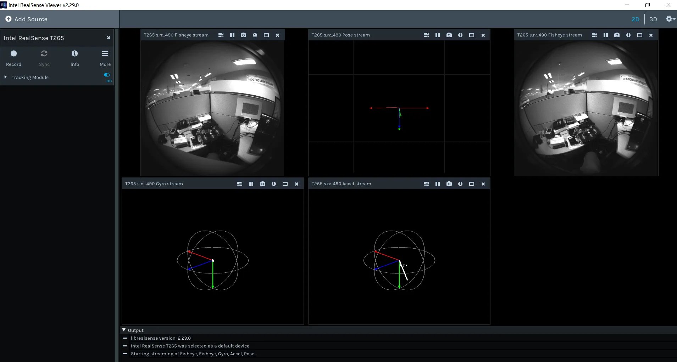Viewport: 677px width, 362px height.
Task: Collapse the Output log panel
Action: click(124, 330)
